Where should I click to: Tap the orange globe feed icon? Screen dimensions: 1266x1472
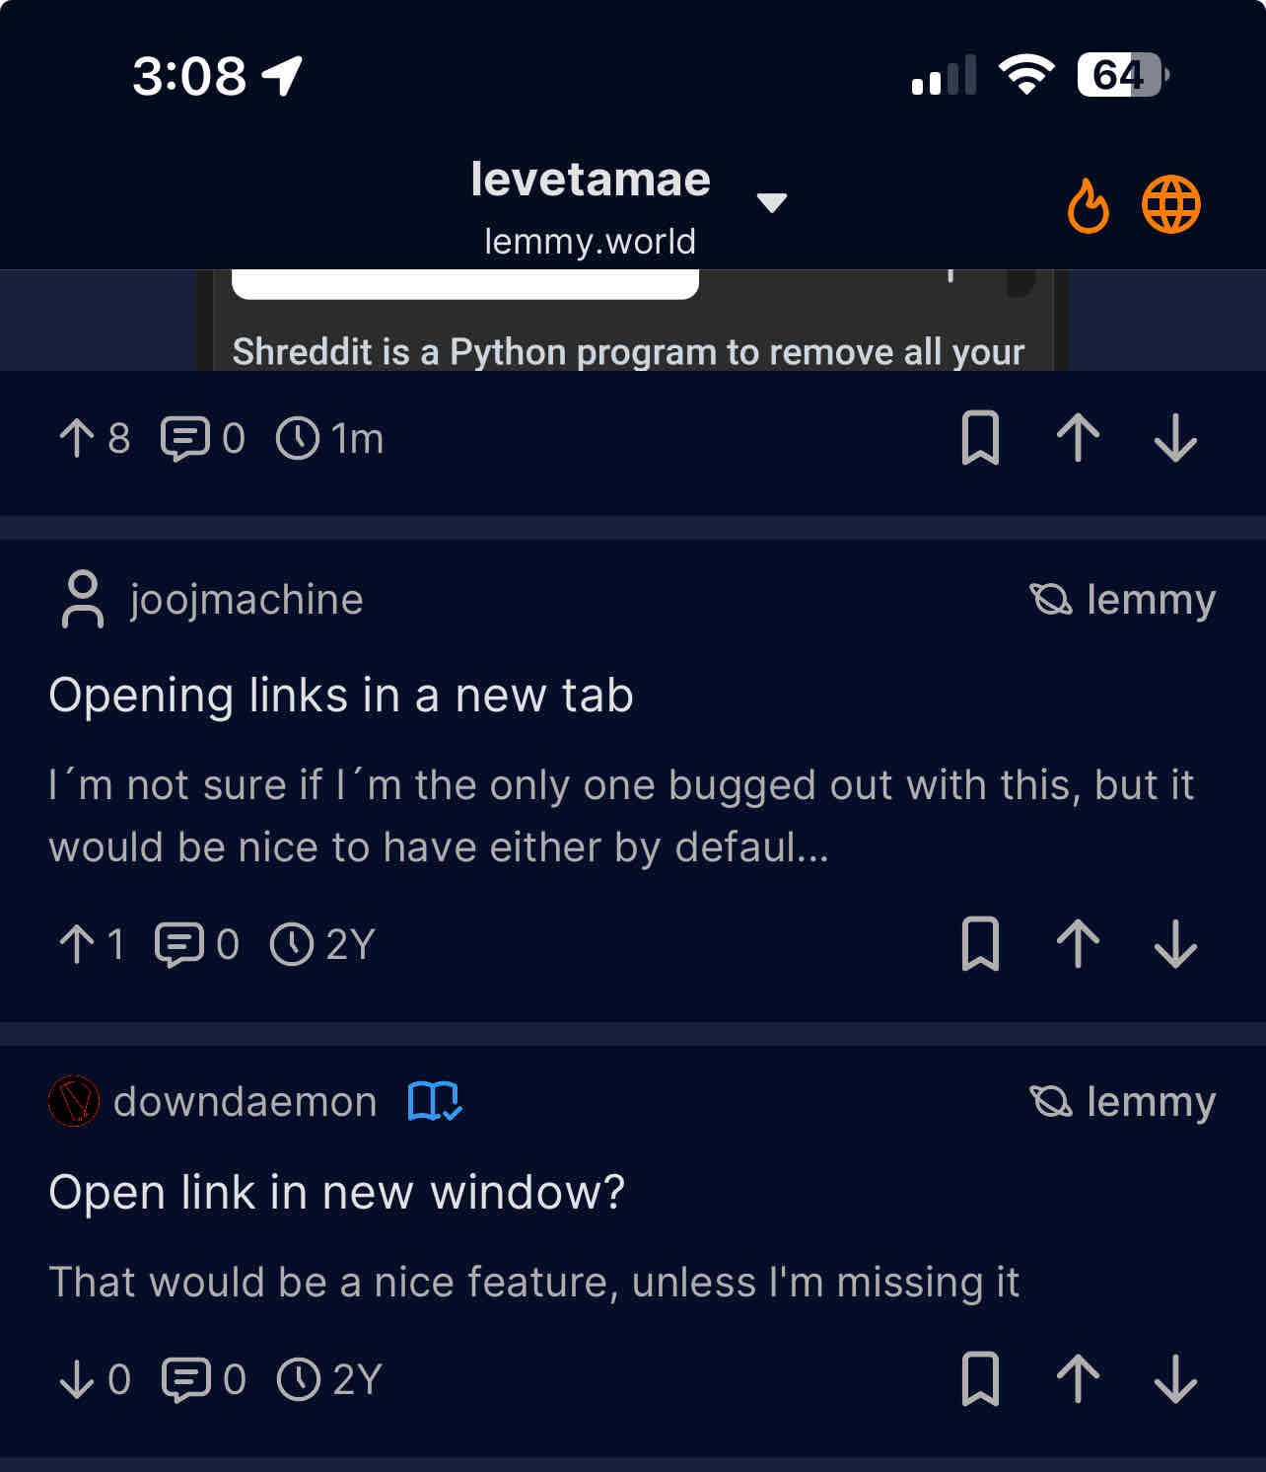[1170, 205]
